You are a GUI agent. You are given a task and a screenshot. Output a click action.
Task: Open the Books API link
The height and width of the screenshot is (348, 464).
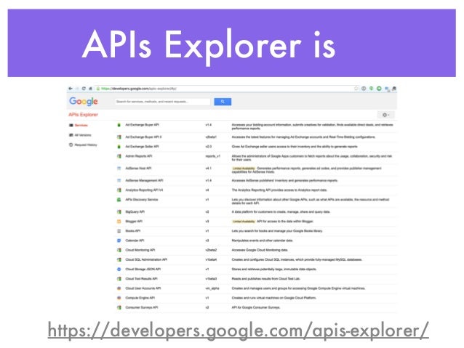tap(133, 231)
